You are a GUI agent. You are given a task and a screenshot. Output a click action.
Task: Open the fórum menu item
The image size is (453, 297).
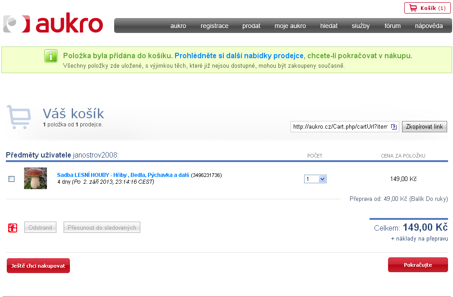click(393, 26)
